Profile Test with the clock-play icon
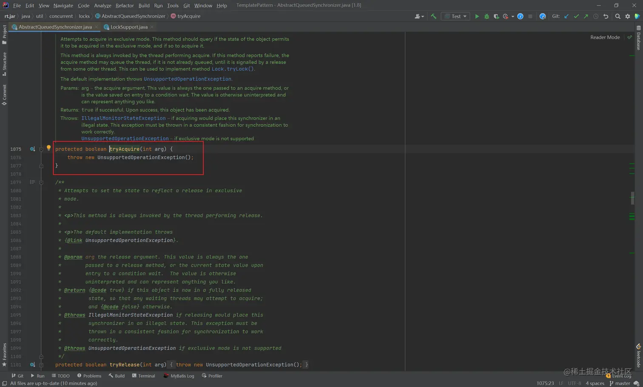This screenshot has width=643, height=387. (506, 16)
